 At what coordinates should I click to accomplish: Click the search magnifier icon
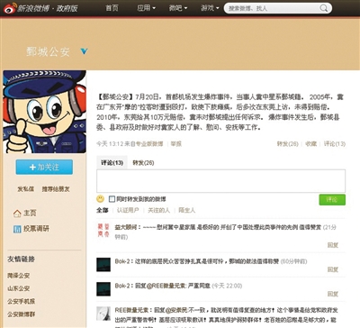point(323,8)
